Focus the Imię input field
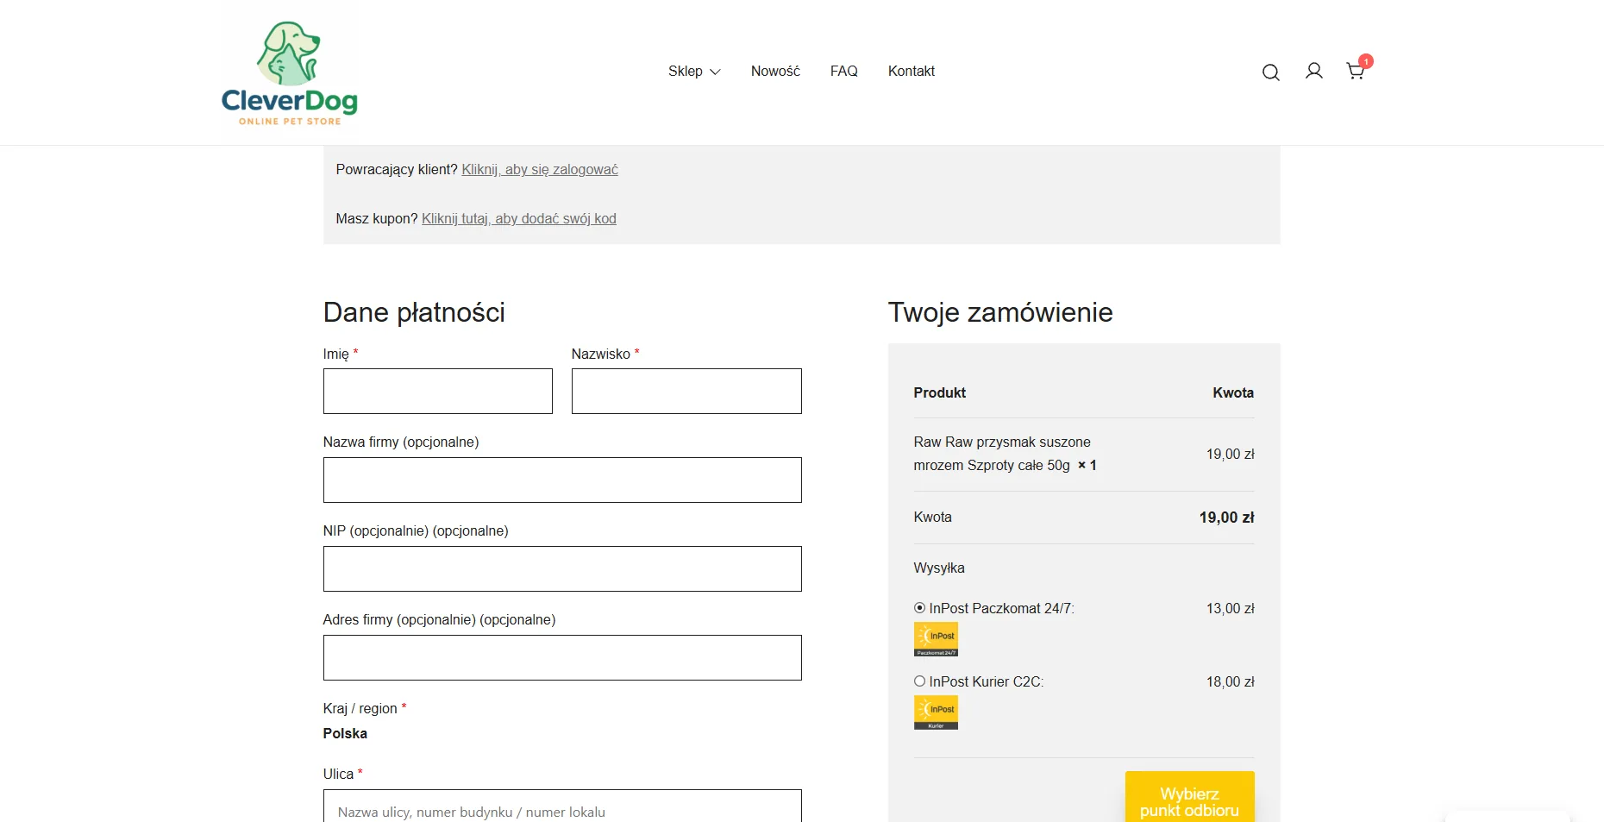This screenshot has height=822, width=1604. tap(438, 392)
